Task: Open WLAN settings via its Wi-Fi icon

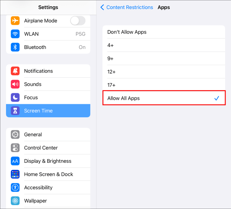Action: point(15,34)
